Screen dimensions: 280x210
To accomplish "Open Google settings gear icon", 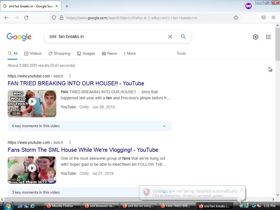I will (x=256, y=37).
